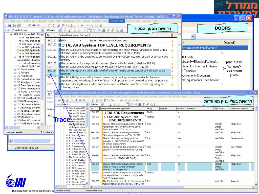Select row SH-1115 in Merged Stakeholders table
This screenshot has height=194, width=259.
point(172,134)
